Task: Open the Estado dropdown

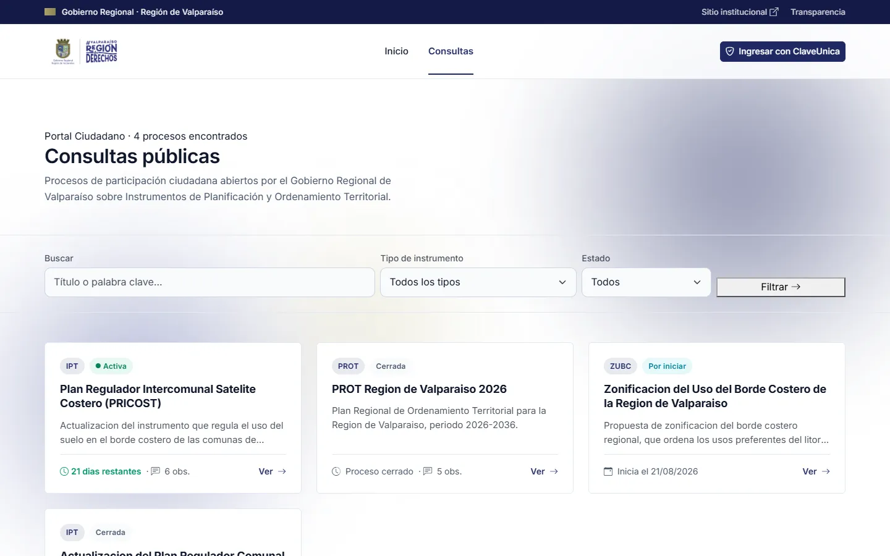Action: tap(646, 282)
